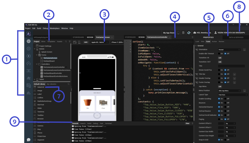Screen dimensions: 249x143
Task: Click the phone device icon near My App Store
Action: [x=178, y=33]
